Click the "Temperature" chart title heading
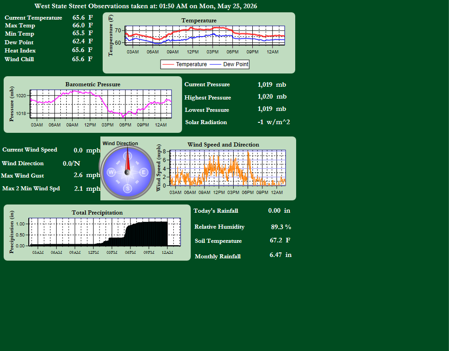Screen dimensions: 449x351 coord(199,21)
